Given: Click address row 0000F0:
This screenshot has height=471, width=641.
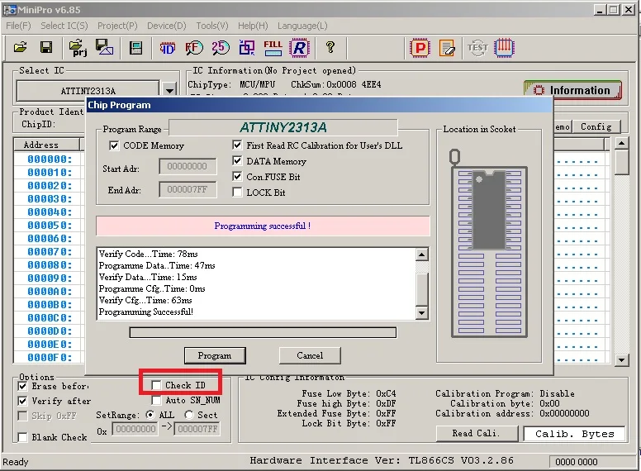Looking at the screenshot, I should (50, 357).
